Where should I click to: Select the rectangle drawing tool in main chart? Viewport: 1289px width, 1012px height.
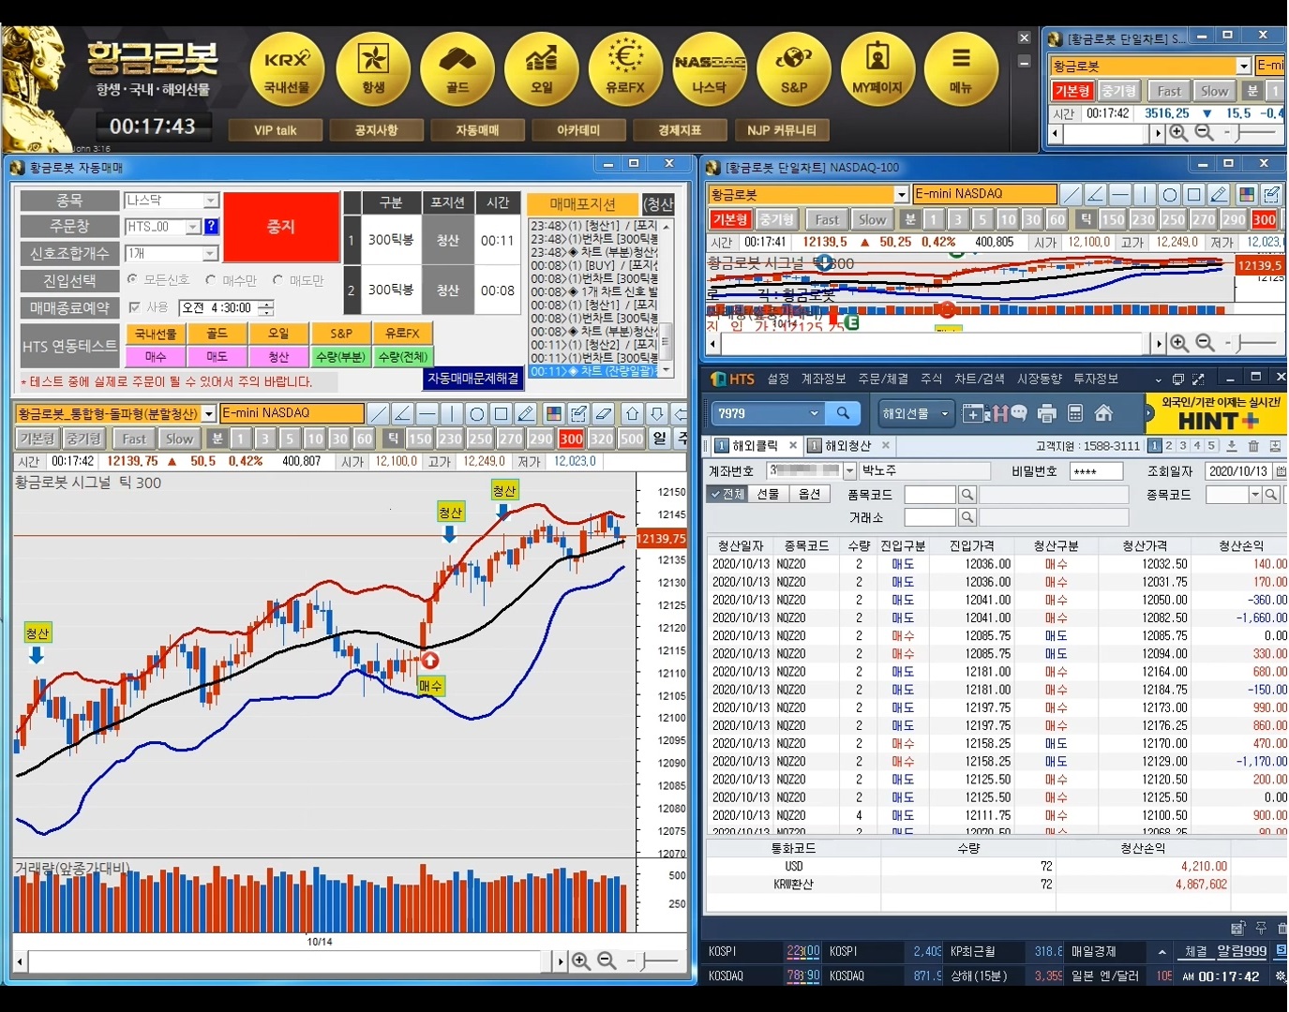(501, 413)
